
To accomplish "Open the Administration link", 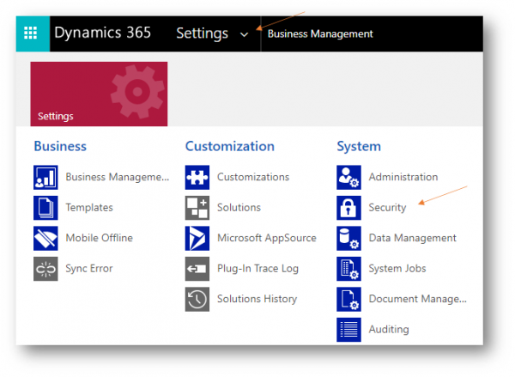I will click(403, 178).
